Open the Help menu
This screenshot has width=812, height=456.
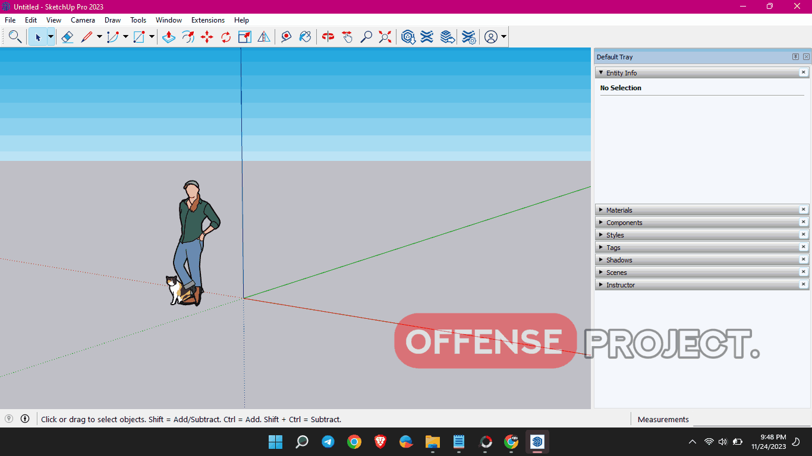point(241,20)
